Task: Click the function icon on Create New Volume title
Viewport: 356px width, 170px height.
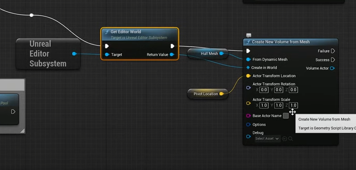Action: click(x=248, y=42)
